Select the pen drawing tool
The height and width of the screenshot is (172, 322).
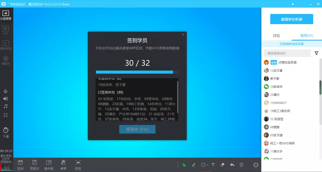point(193,165)
